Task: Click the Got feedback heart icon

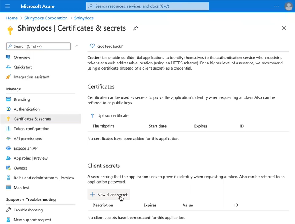Action: (x=93, y=46)
